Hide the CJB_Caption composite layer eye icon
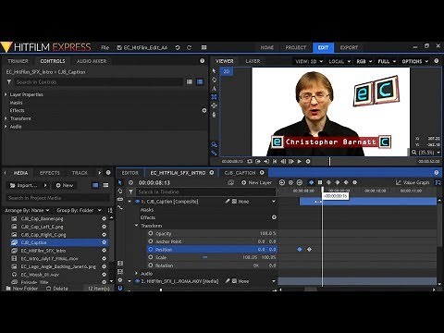Viewport: 444px width, 333px height. 137,202
